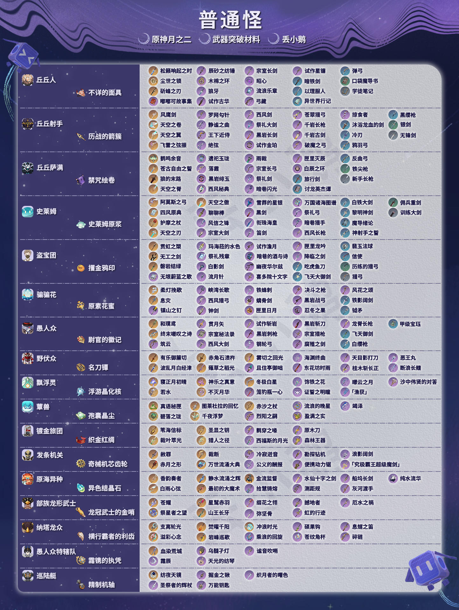The image size is (459, 610).
Task: Tap the 狼的末路 claymore weapon icon
Action: [x=153, y=179]
